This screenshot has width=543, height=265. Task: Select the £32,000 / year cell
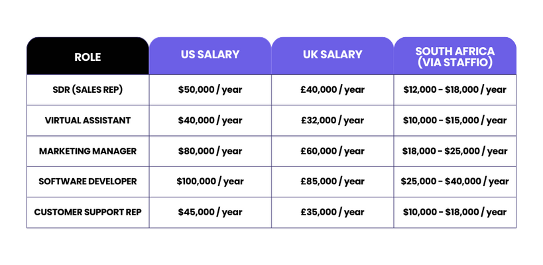click(x=332, y=121)
